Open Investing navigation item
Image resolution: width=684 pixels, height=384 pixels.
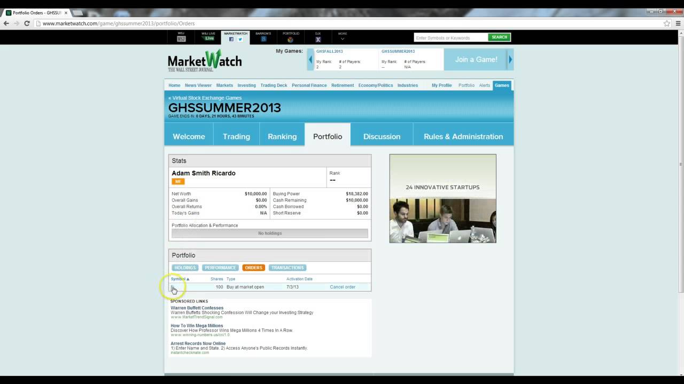click(x=246, y=85)
